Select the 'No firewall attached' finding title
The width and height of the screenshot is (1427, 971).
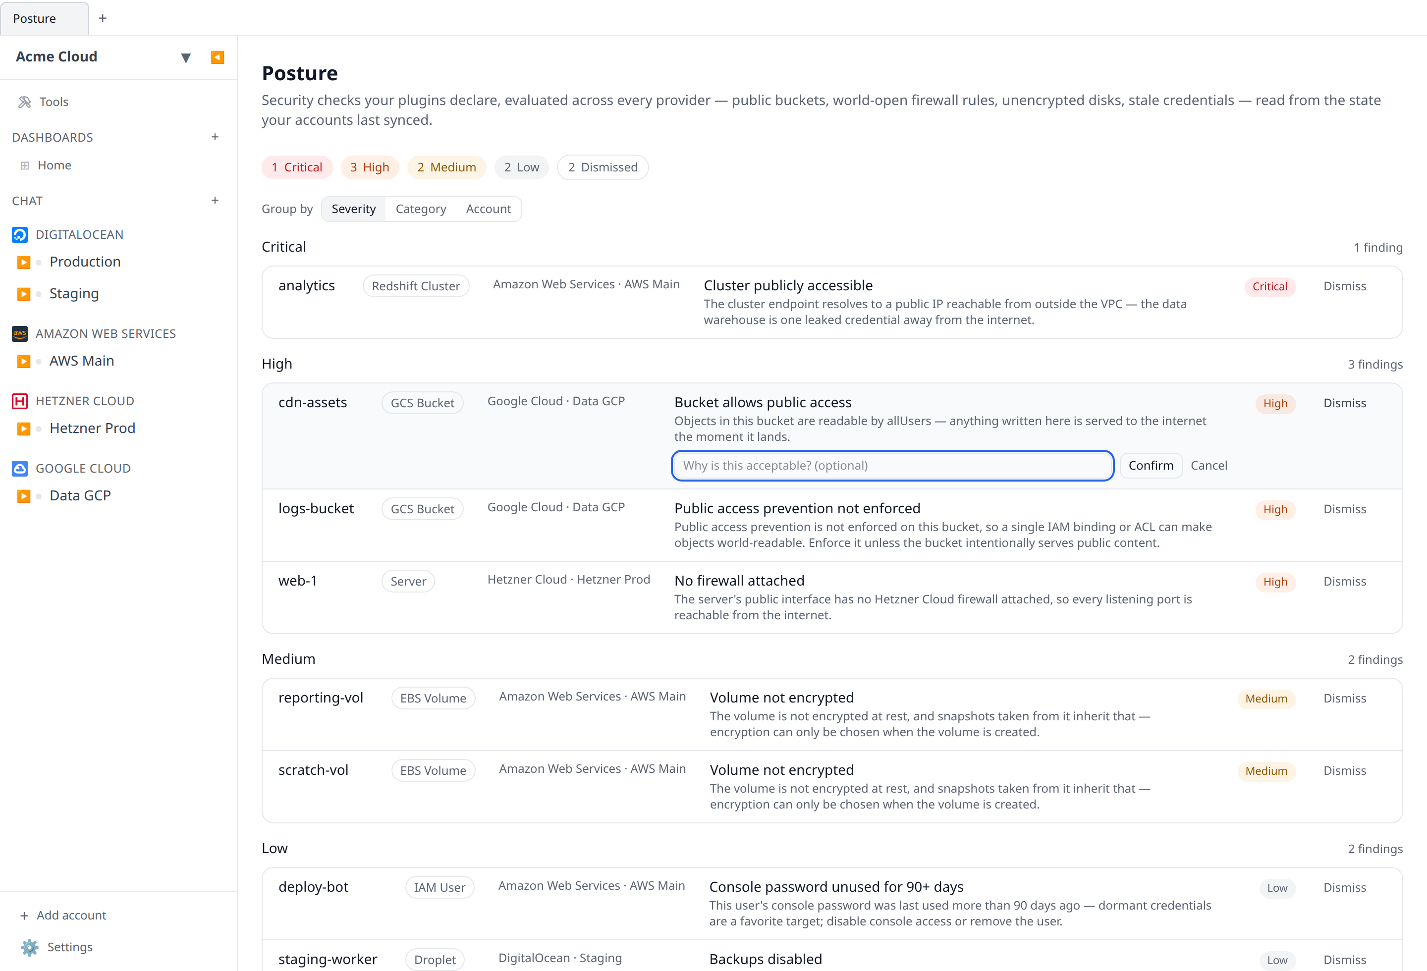pos(739,581)
